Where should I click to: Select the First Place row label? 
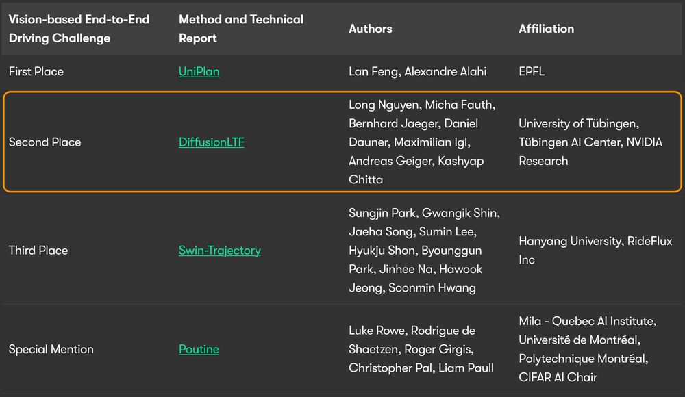pyautogui.click(x=36, y=71)
